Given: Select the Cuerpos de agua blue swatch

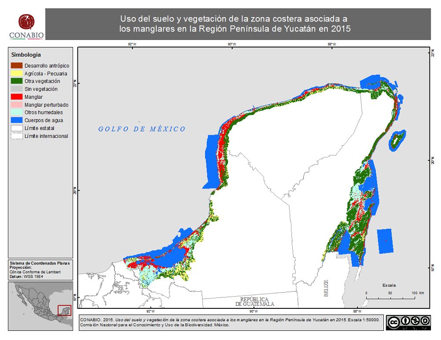Looking at the screenshot, I should pyautogui.click(x=17, y=120).
